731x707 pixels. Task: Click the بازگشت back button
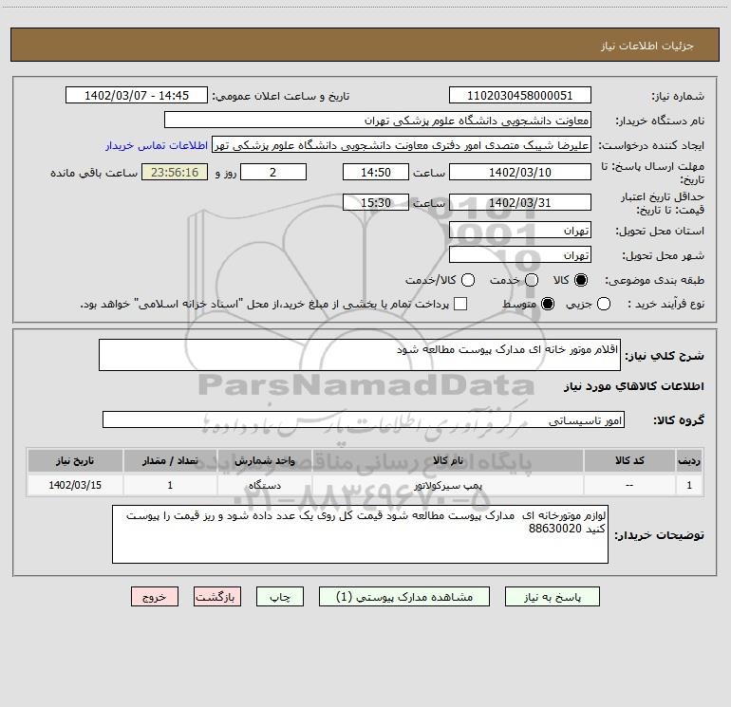point(217,597)
